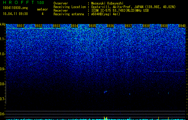Click the bright meteor echo just before 0936

(x=105, y=92)
